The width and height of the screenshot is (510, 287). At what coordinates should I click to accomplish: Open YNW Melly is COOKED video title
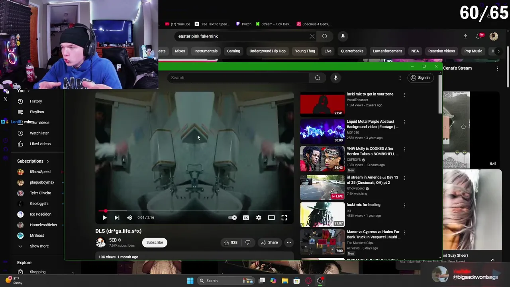point(373,151)
